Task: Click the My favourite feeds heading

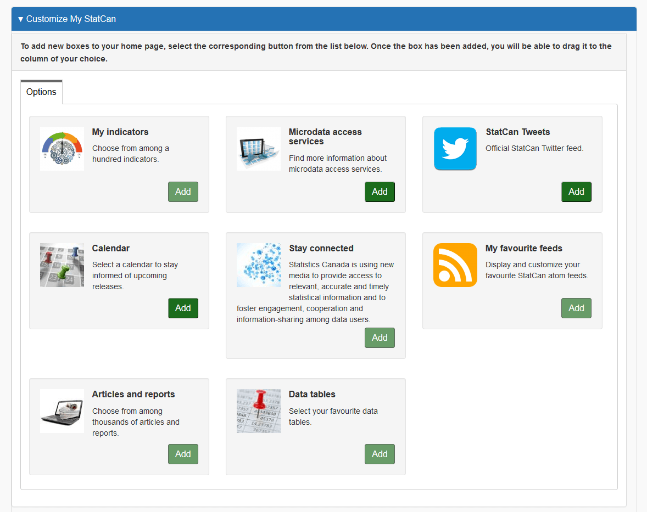Action: point(523,249)
